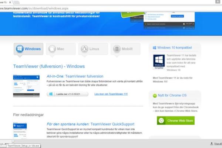Click the green Chrome OS icon beside Nytt för Chrome OS
This screenshot has height=148, width=222.
[155, 96]
